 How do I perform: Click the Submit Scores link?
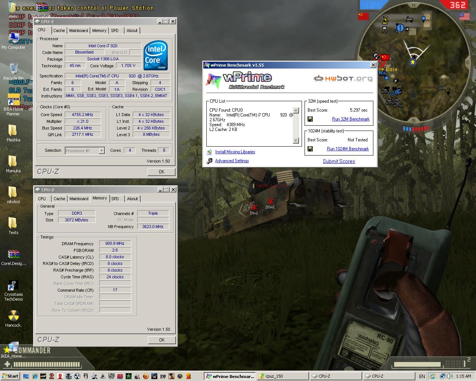[x=339, y=161]
